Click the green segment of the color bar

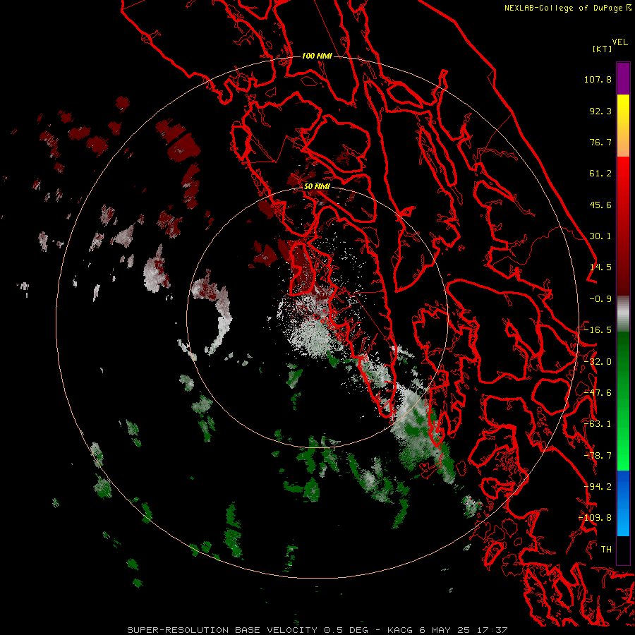(x=623, y=401)
